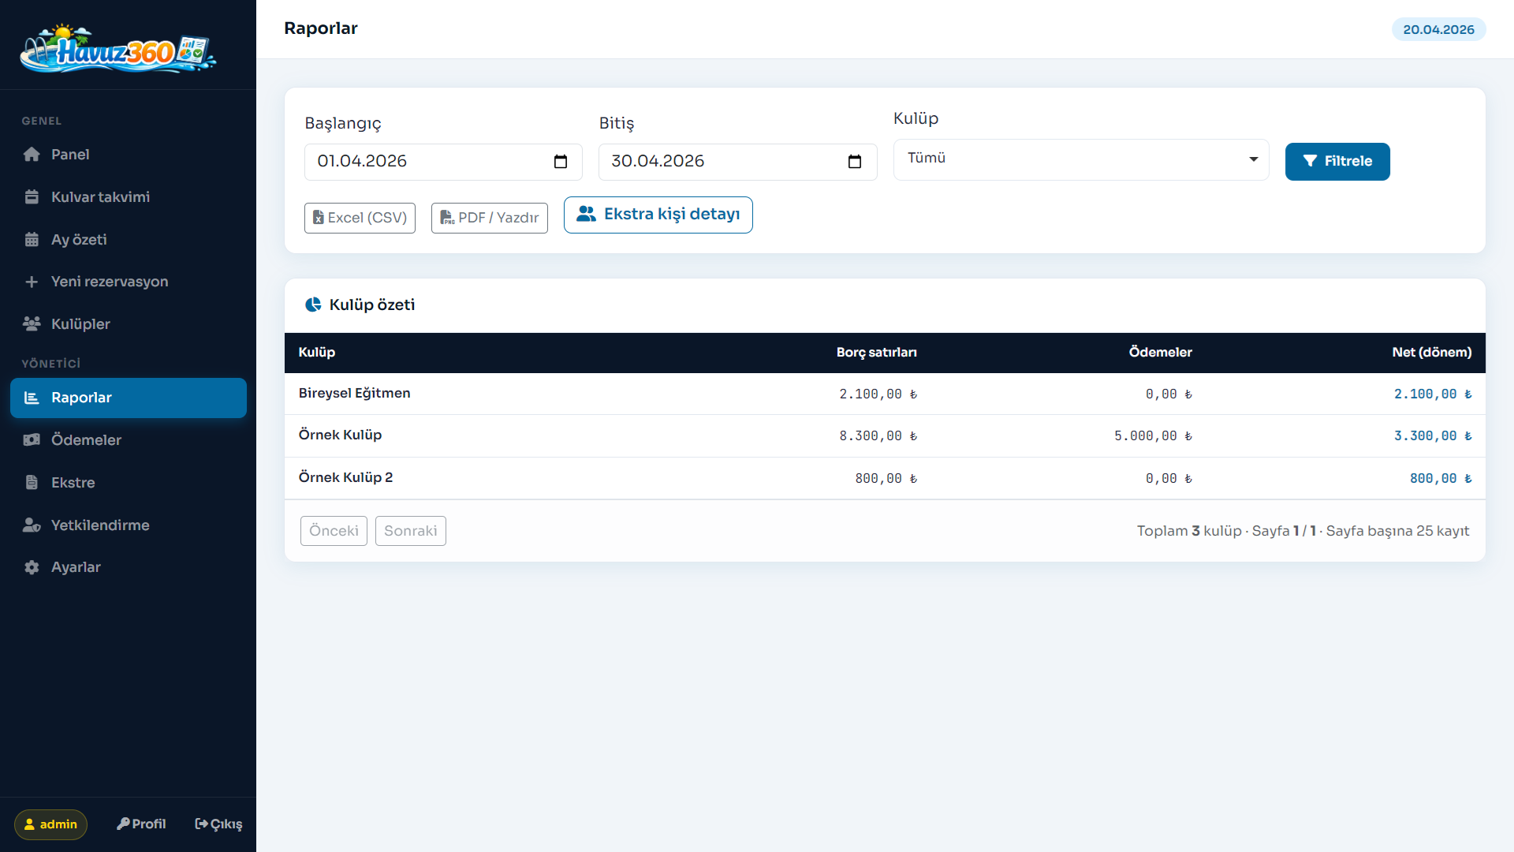This screenshot has height=852, width=1514.
Task: Click PDF / Yazdır button
Action: (x=489, y=218)
